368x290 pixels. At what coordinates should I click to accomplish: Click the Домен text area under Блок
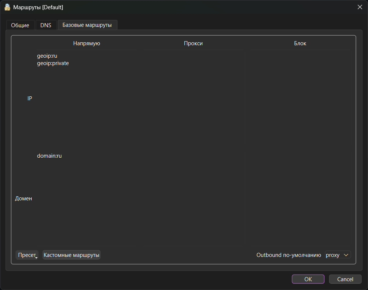click(x=300, y=198)
